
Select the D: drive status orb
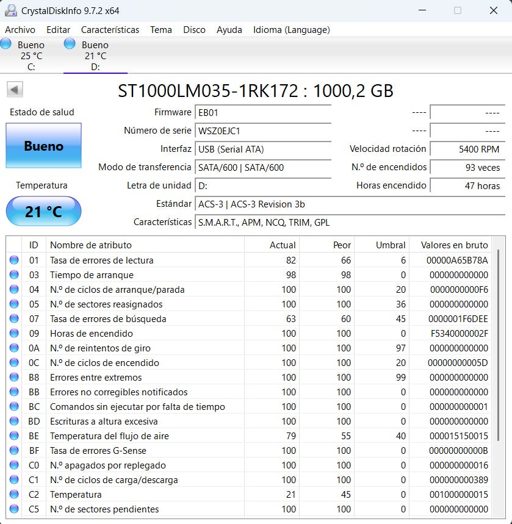click(70, 44)
